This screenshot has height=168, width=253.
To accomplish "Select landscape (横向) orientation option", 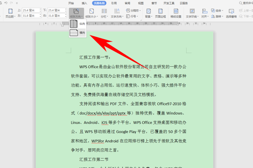I will (x=78, y=33).
